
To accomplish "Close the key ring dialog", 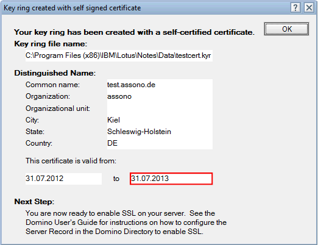I will click(x=309, y=8).
